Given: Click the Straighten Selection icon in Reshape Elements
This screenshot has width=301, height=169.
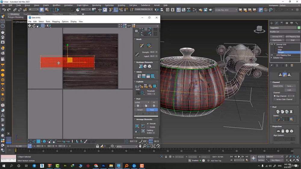Looking at the screenshot, I should 141,66.
